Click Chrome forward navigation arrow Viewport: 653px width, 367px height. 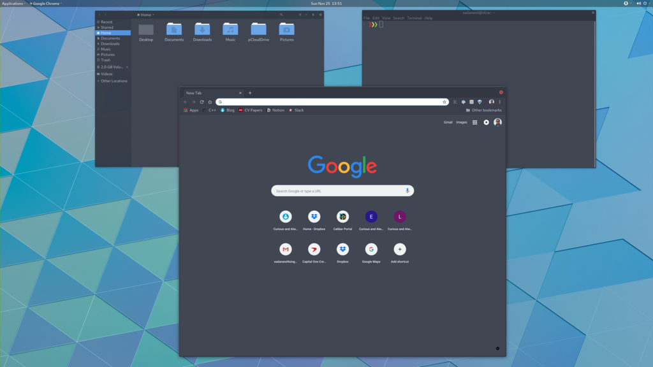(194, 102)
